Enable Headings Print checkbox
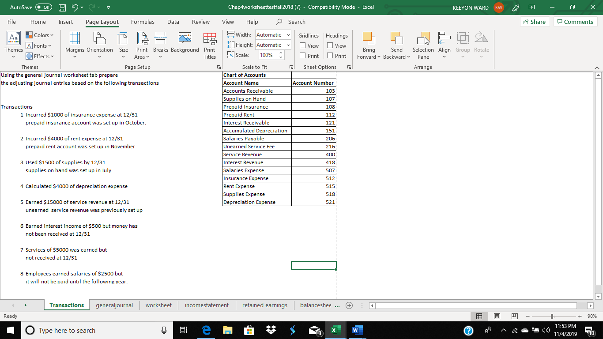This screenshot has width=603, height=339. tap(330, 56)
